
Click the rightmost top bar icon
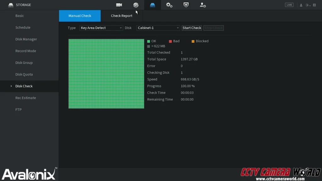coord(314,5)
